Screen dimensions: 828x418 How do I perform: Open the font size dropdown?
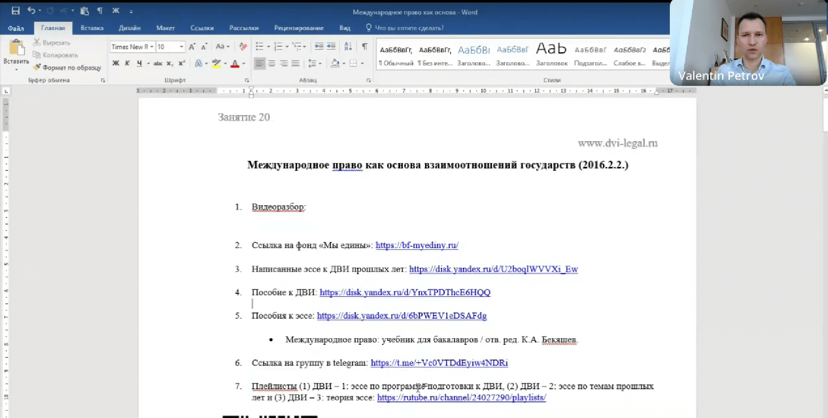181,47
